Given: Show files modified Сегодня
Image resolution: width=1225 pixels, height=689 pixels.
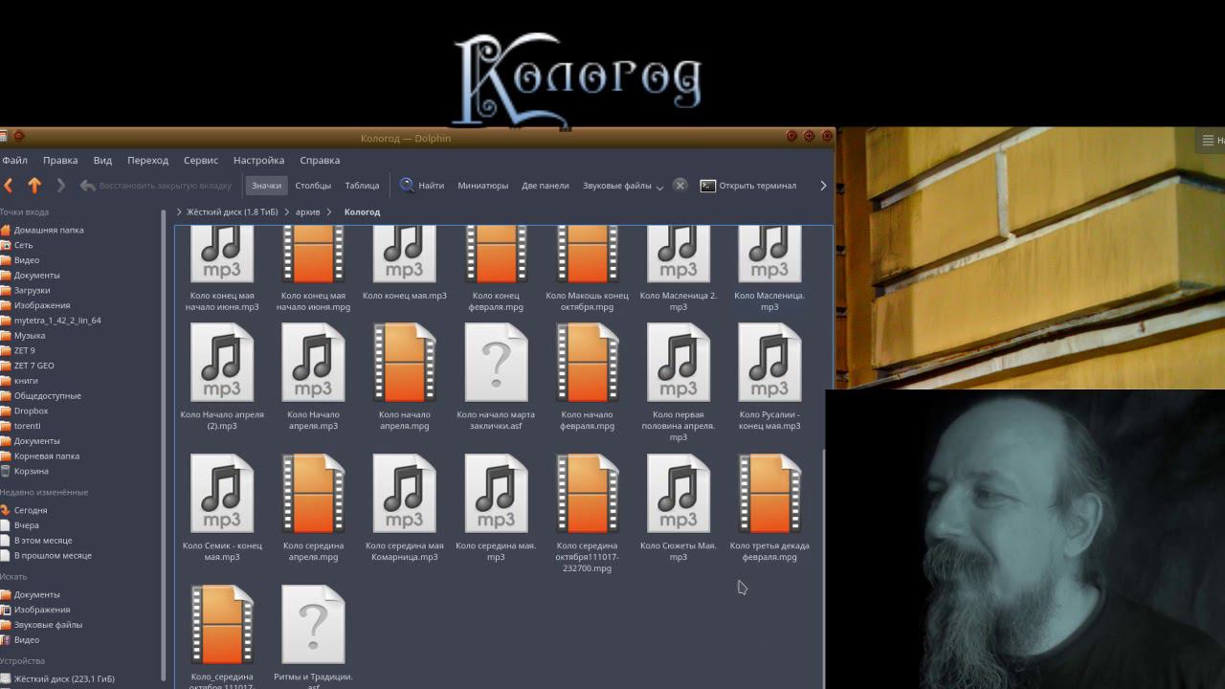Looking at the screenshot, I should 30,510.
